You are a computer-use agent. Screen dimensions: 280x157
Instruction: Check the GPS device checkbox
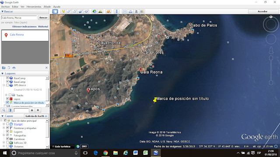[7, 85]
